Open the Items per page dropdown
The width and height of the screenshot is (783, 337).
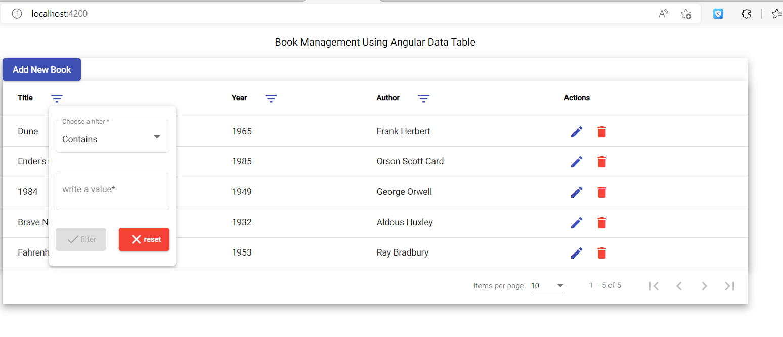tap(548, 285)
